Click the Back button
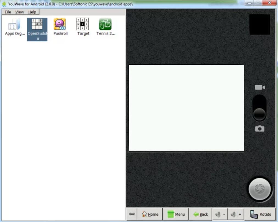The height and width of the screenshot is (222, 278). click(x=201, y=214)
